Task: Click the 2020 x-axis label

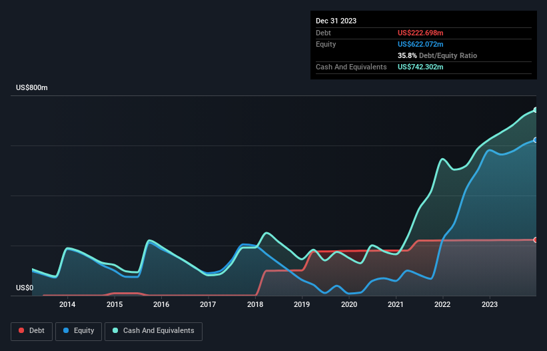Action: (349, 304)
